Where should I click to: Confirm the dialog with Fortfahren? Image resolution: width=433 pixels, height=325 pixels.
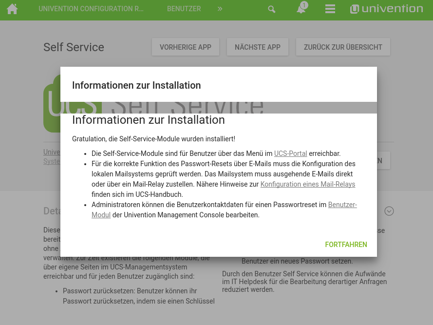(346, 245)
